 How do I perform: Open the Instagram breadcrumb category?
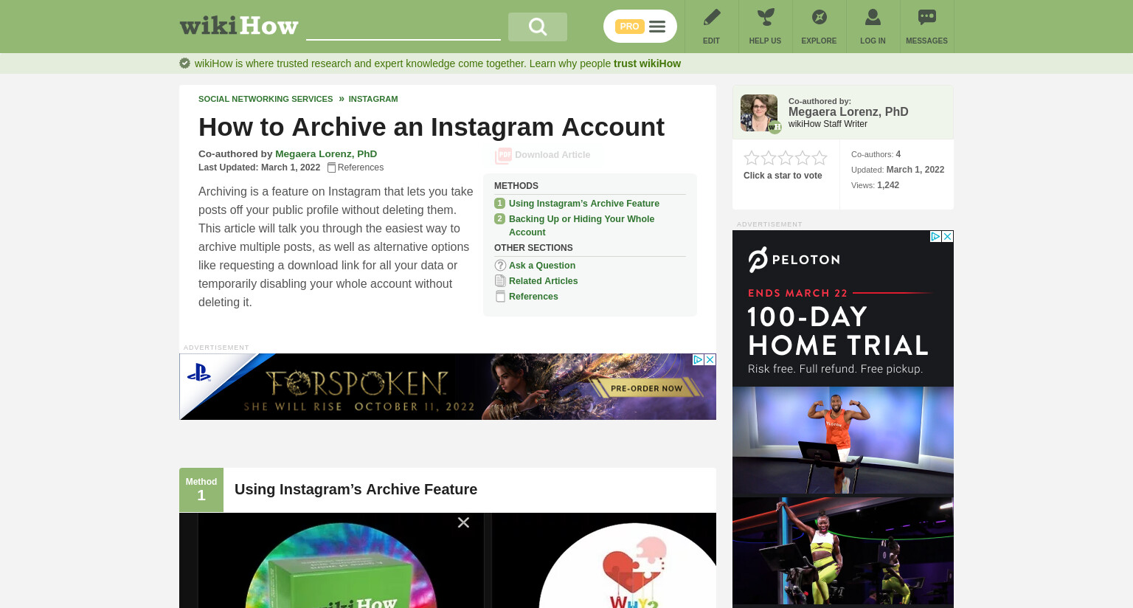[373, 99]
